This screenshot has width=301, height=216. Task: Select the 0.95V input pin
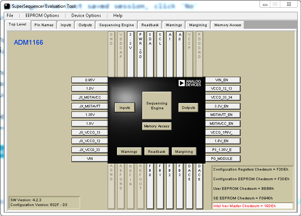click(x=90, y=80)
